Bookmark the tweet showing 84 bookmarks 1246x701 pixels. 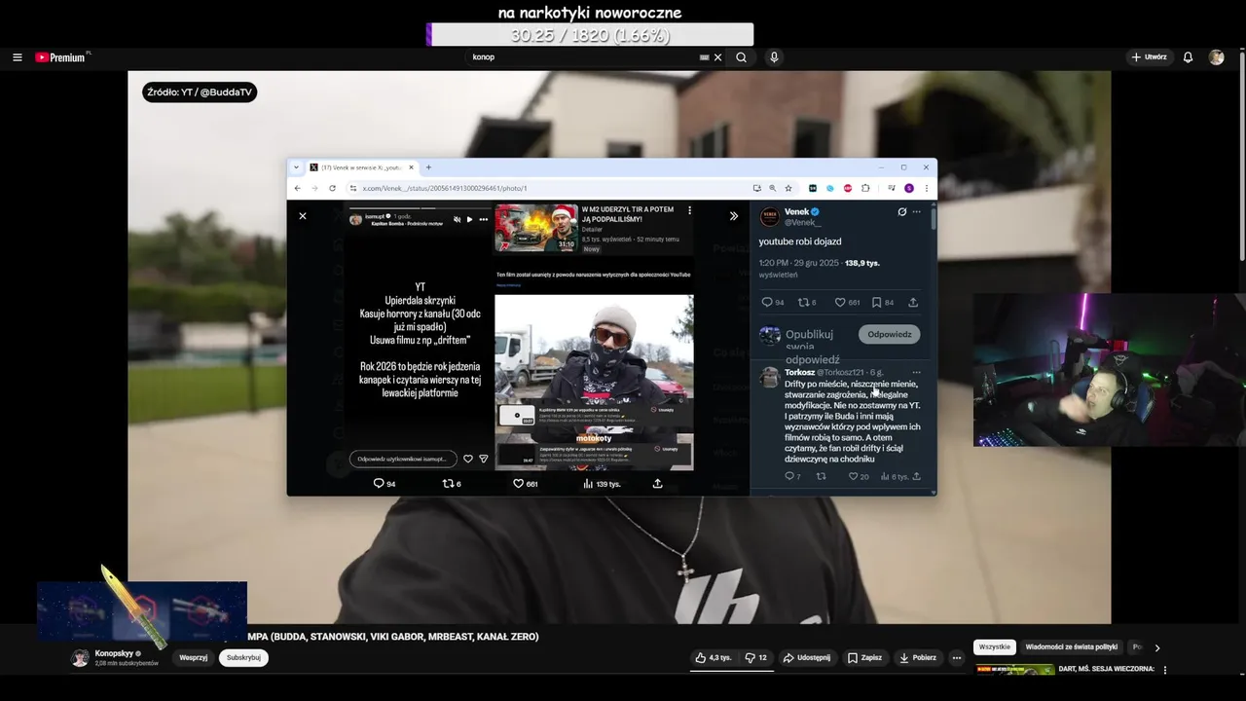click(882, 302)
